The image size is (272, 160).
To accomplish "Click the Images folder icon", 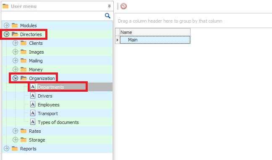I will click(x=24, y=52).
